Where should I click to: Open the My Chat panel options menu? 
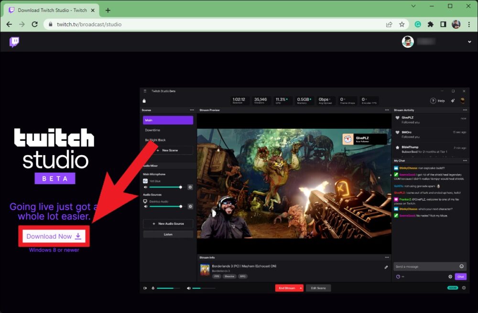coord(465,161)
